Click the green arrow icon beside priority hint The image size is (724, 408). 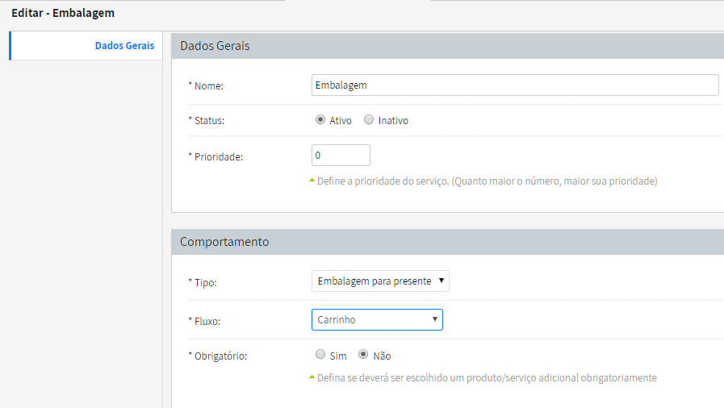point(312,181)
